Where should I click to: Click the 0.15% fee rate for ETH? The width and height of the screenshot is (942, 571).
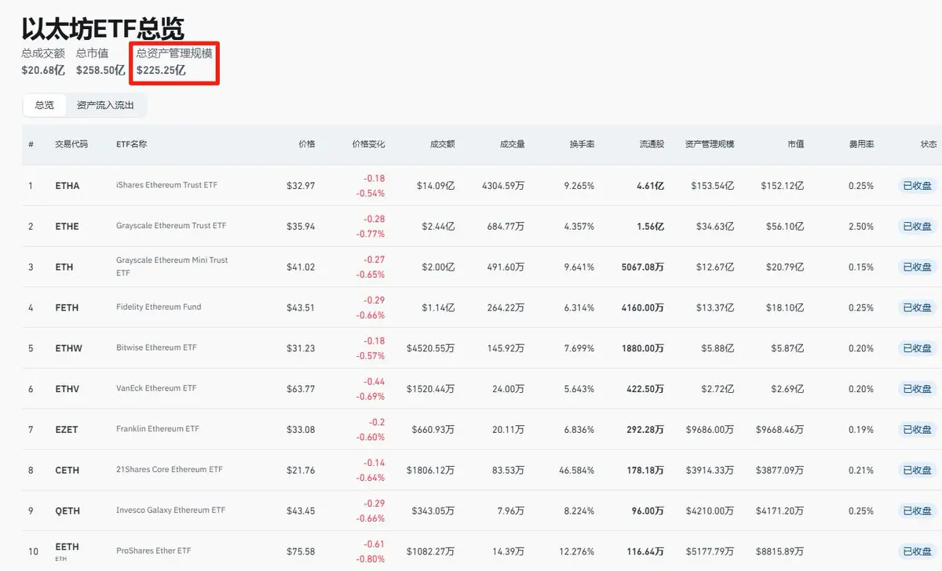pyautogui.click(x=861, y=267)
